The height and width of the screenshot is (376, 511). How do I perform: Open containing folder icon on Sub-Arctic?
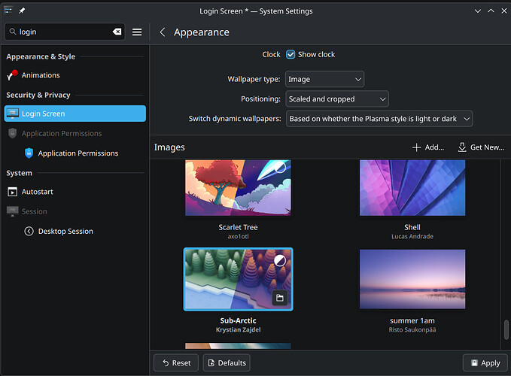click(279, 299)
